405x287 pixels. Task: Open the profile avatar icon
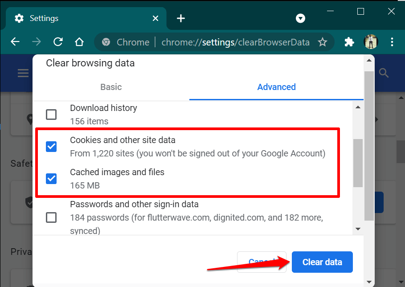(371, 42)
